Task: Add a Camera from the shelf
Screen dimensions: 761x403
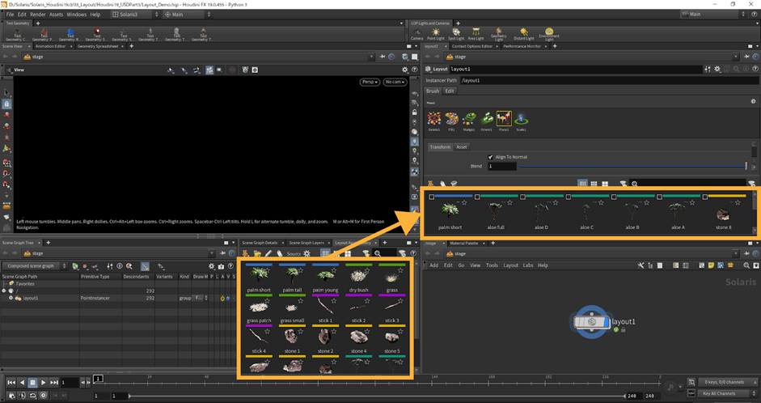Action: tap(417, 32)
